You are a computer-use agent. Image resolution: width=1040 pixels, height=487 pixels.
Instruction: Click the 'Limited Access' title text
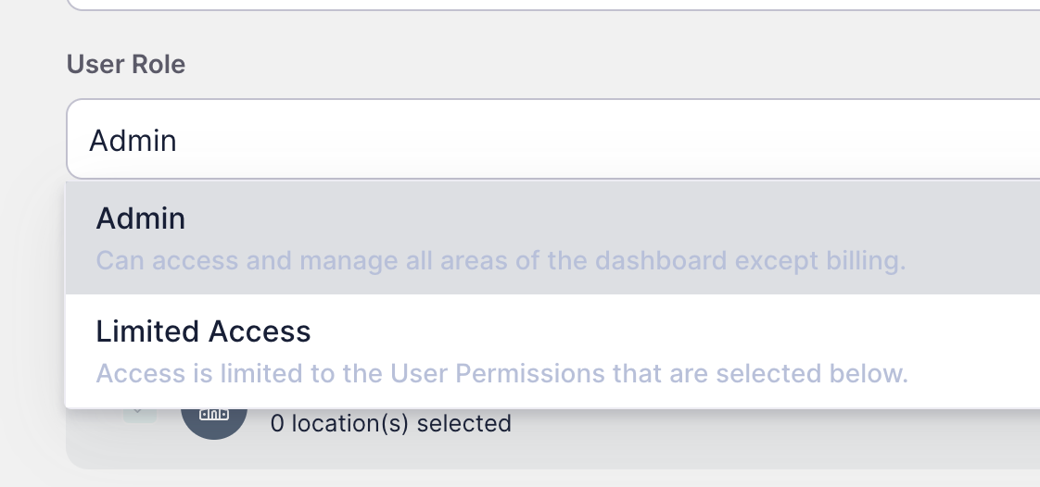click(203, 331)
